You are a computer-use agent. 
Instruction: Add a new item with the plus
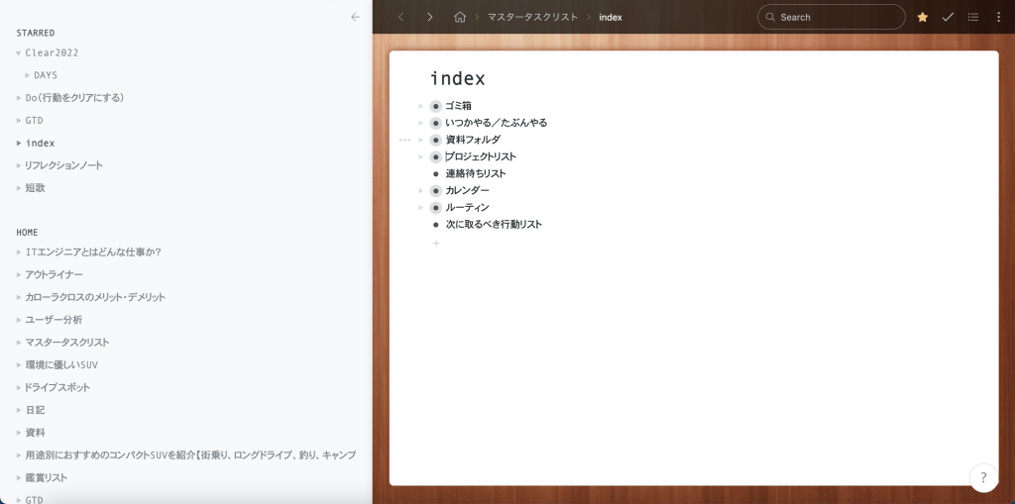[436, 244]
